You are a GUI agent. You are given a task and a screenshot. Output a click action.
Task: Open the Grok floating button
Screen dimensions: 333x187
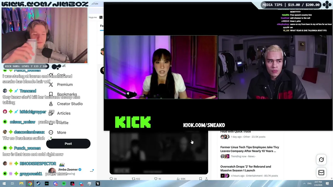tap(321, 160)
